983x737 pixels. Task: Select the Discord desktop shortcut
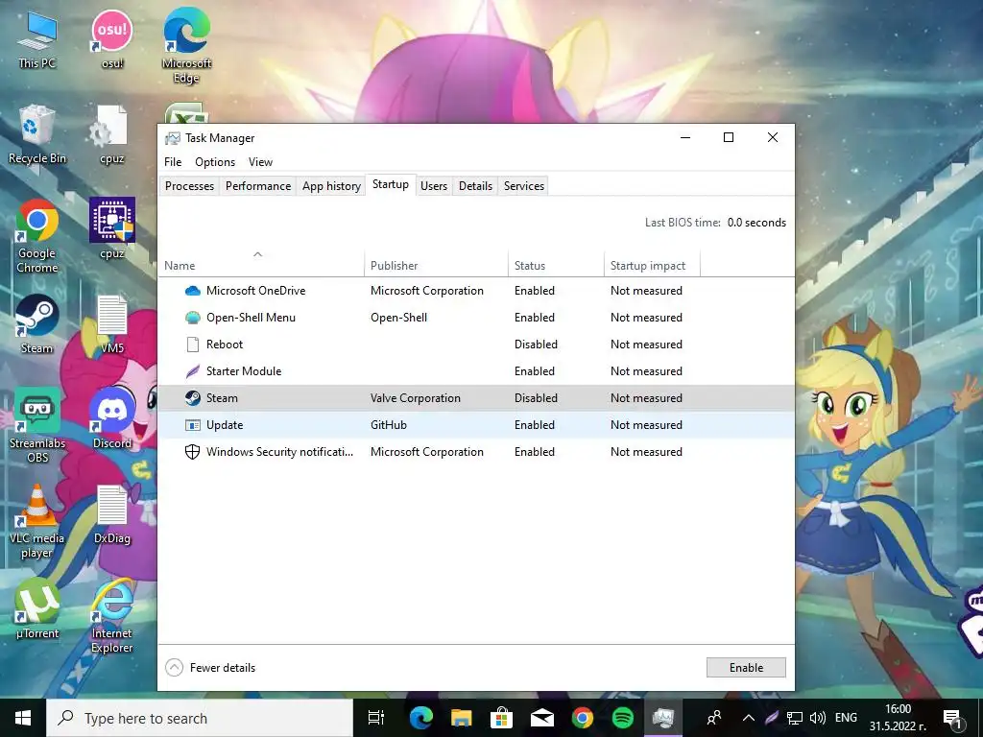[x=112, y=419]
